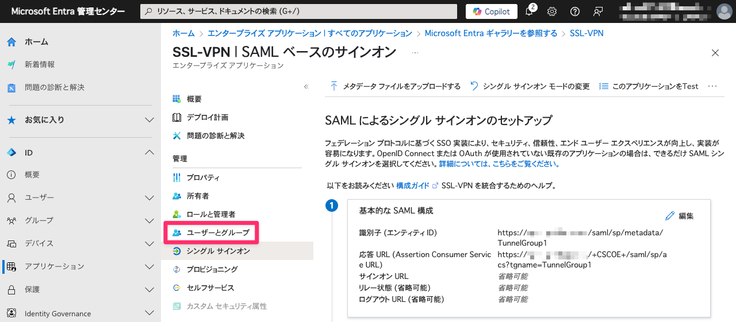Viewport: 736px width, 322px height.
Task: Expand the 保護 chevron
Action: (x=149, y=289)
